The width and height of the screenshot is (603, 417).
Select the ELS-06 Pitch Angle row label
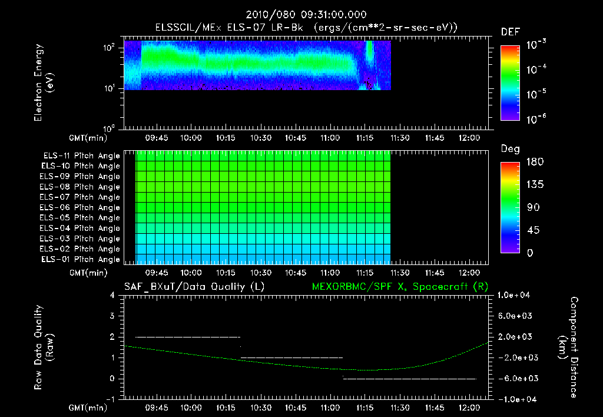tap(80, 208)
